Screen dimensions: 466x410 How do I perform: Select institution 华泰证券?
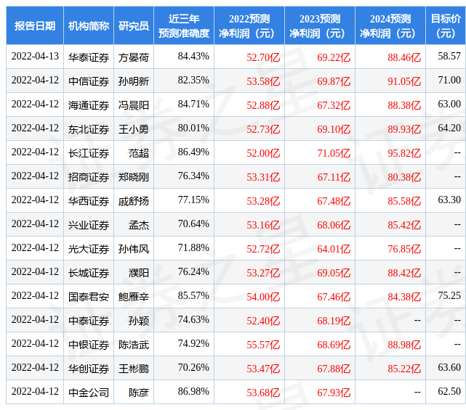[x=89, y=57]
